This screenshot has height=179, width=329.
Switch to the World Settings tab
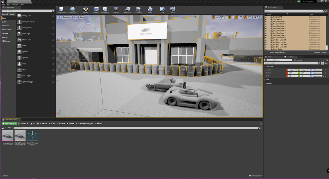point(292,57)
